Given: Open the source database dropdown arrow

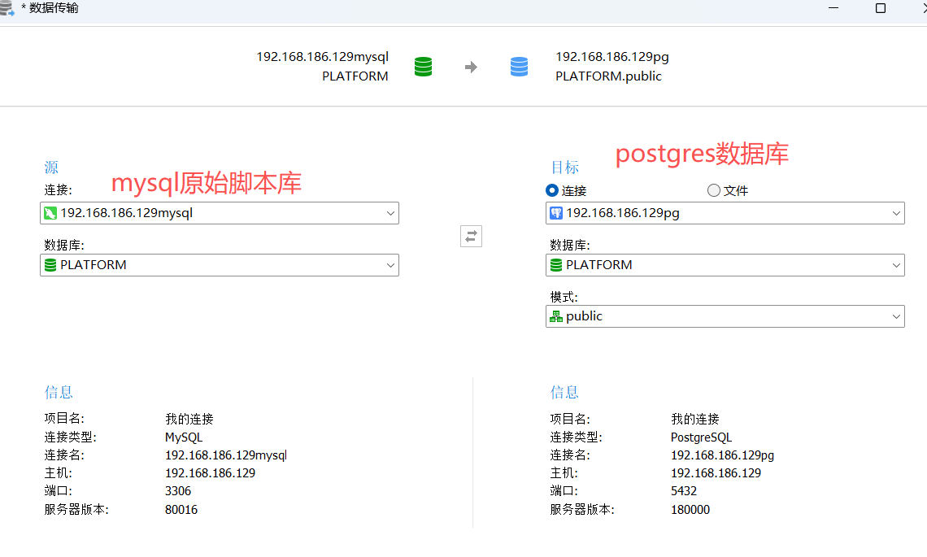Looking at the screenshot, I should 390,266.
